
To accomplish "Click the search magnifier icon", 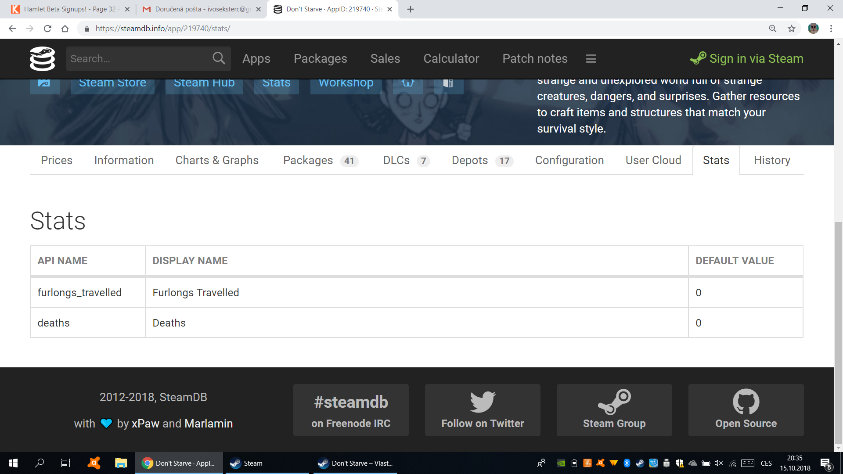I will (x=219, y=58).
